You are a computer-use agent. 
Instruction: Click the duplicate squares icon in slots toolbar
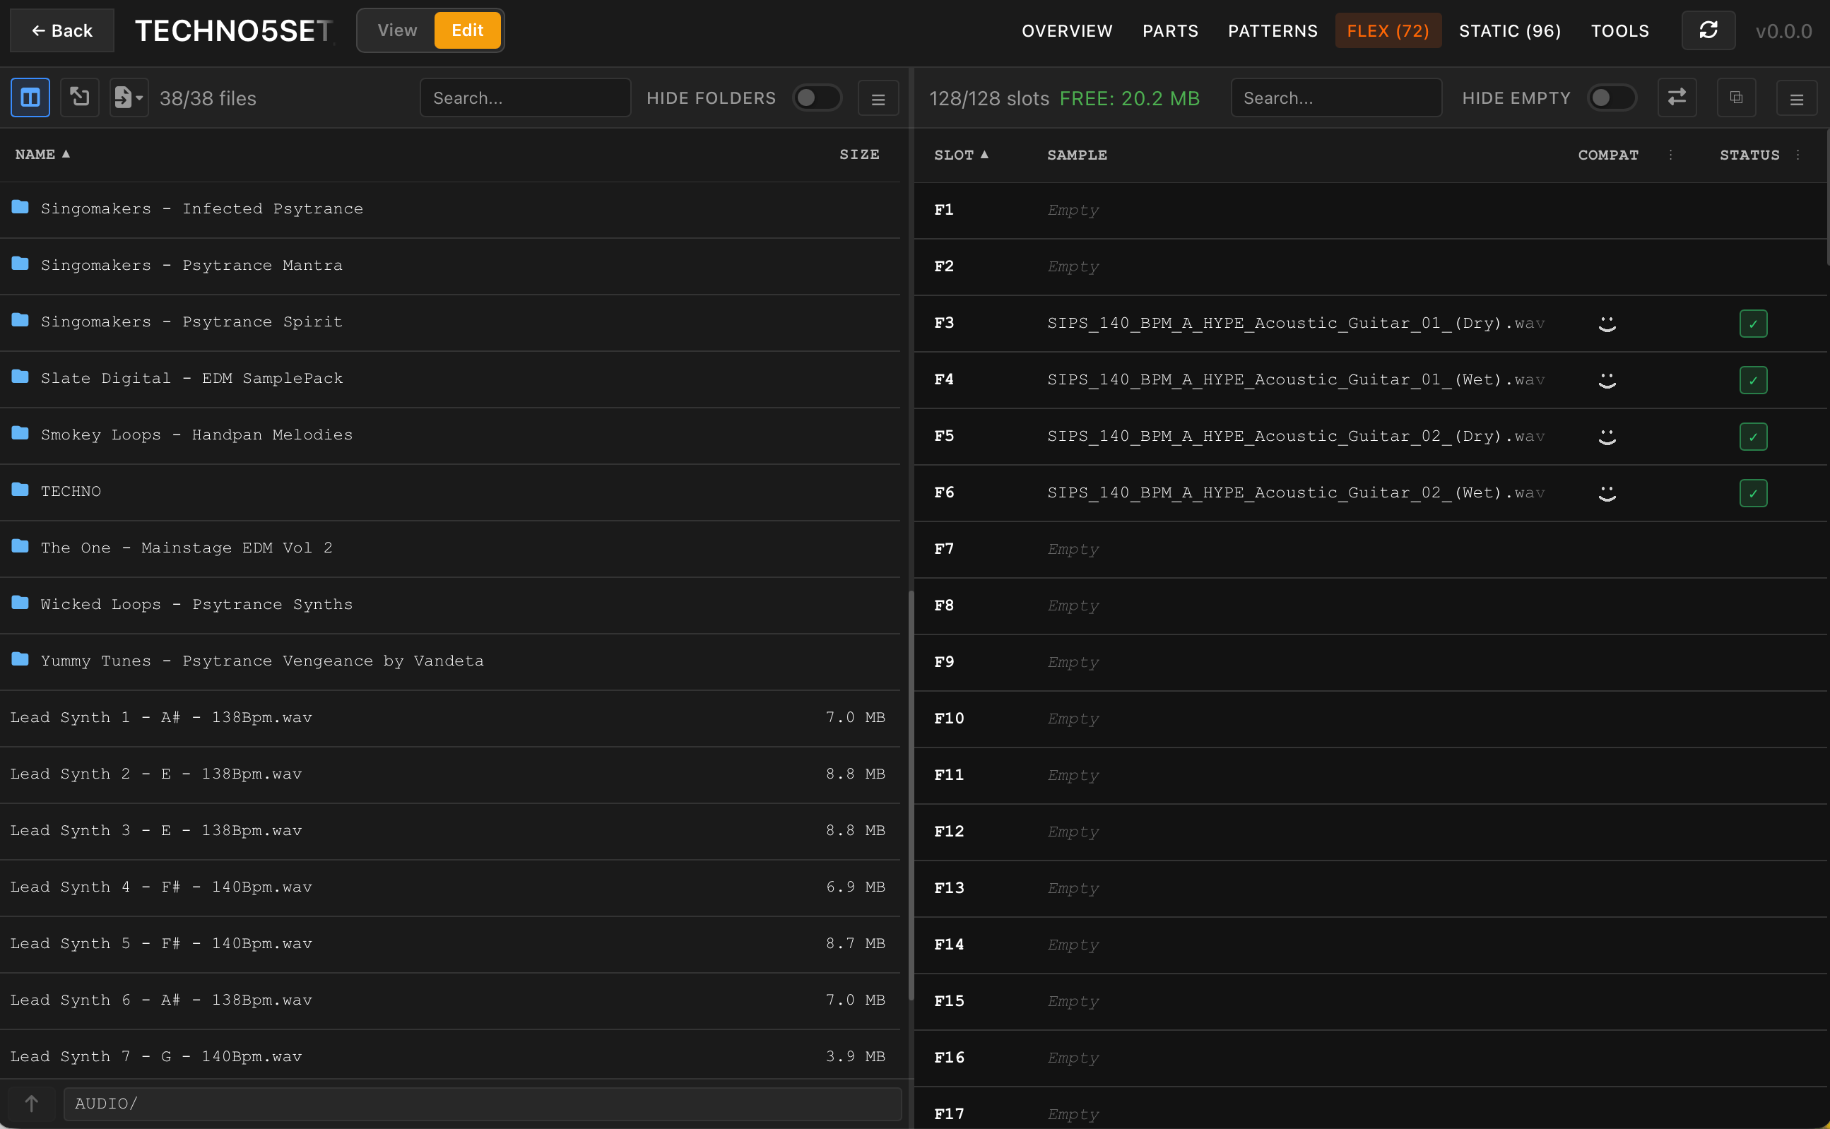coord(1737,97)
